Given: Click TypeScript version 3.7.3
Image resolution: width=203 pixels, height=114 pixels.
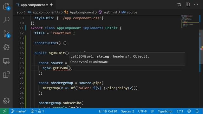Looking at the screenshot, I should [180, 111].
